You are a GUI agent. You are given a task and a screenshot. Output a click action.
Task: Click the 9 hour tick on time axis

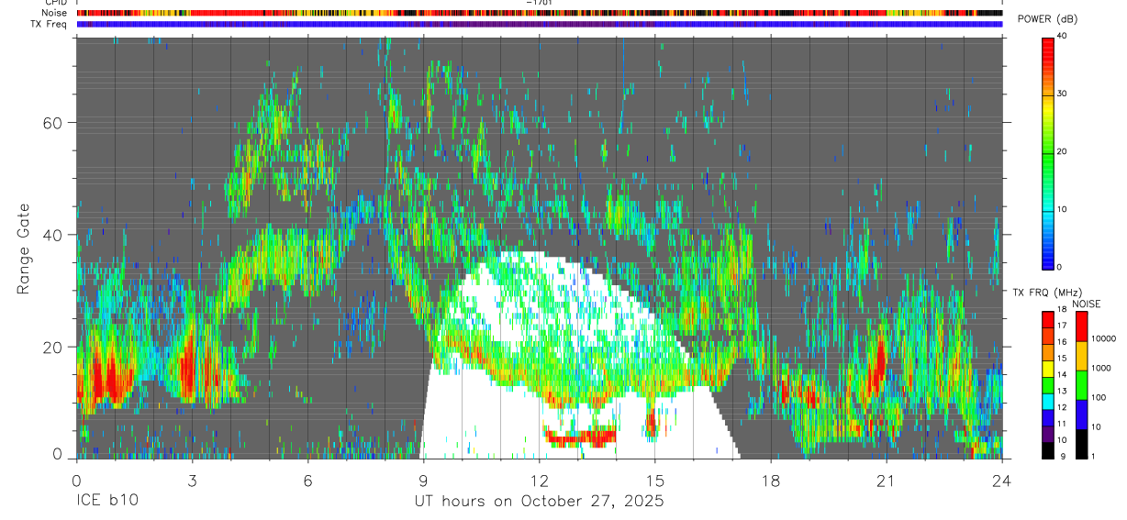[x=423, y=481]
